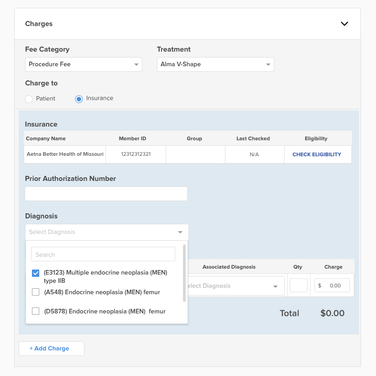Click the Group column header
Screen dimensions: 376x376
194,138
